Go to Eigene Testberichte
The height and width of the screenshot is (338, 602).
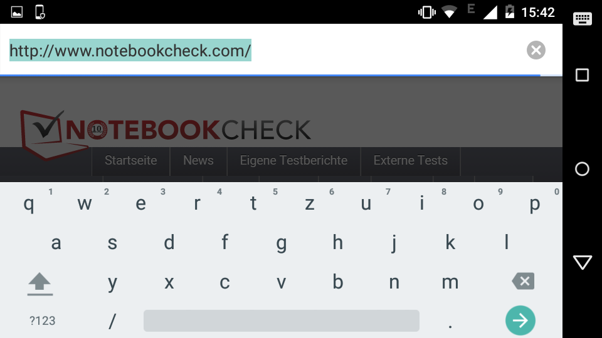point(293,160)
